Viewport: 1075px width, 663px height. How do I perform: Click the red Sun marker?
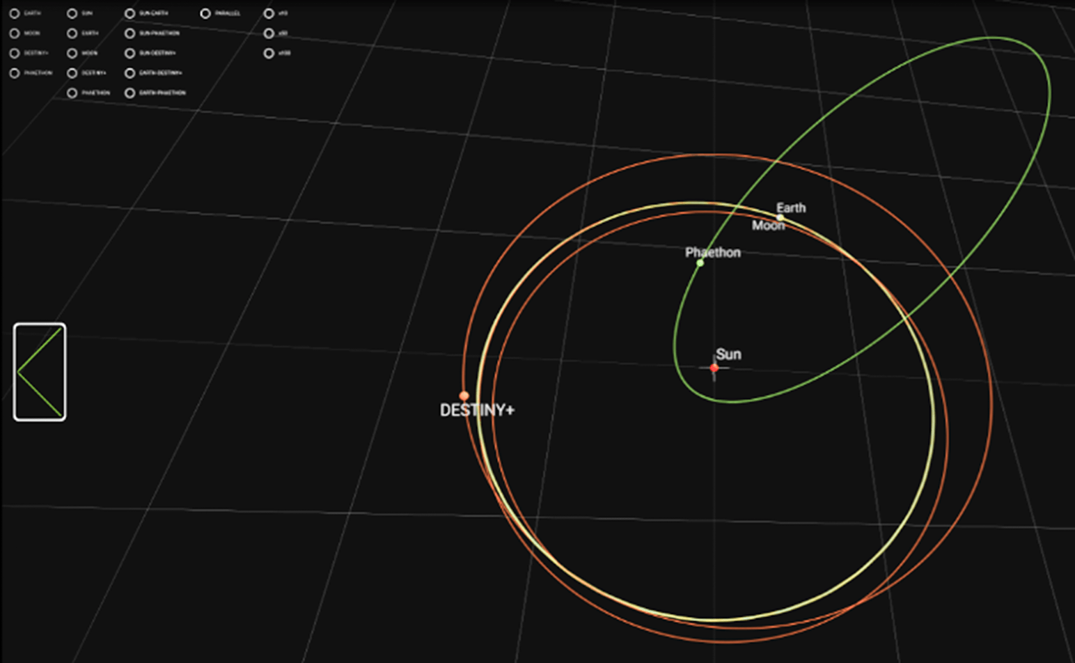(x=714, y=368)
